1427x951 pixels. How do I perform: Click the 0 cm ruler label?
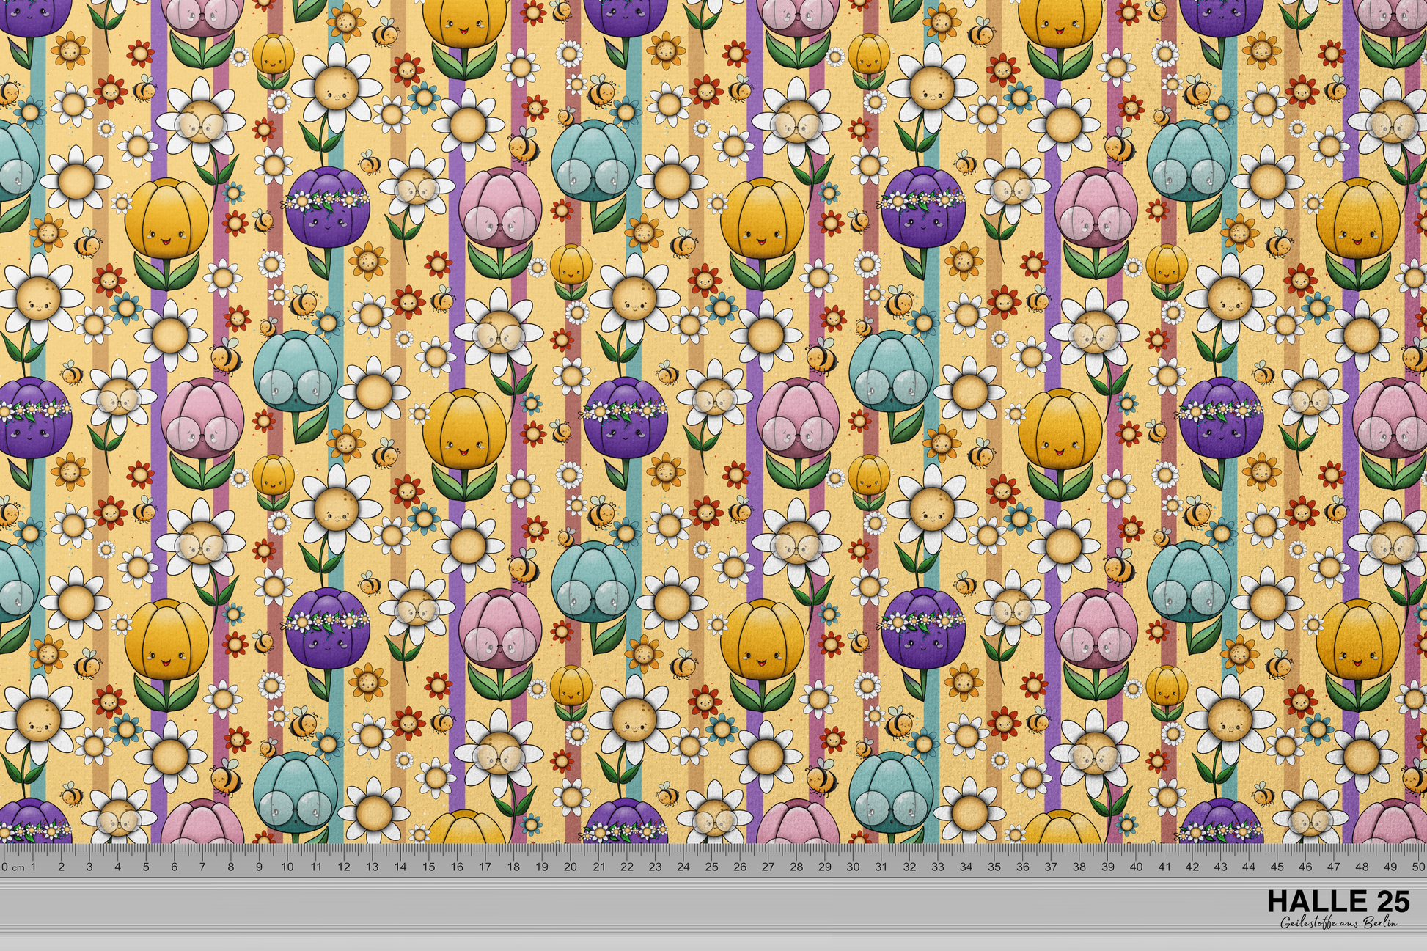point(12,867)
